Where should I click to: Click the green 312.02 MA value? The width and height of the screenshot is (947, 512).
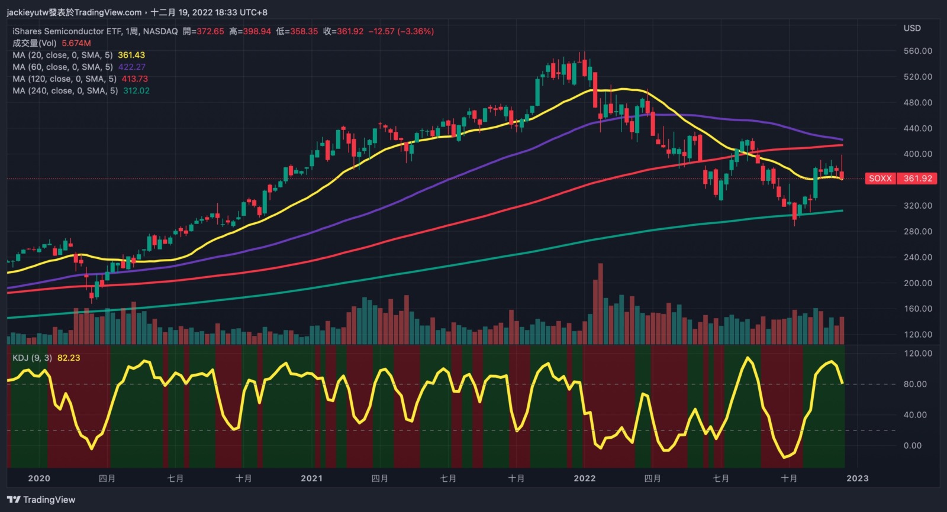click(x=136, y=90)
